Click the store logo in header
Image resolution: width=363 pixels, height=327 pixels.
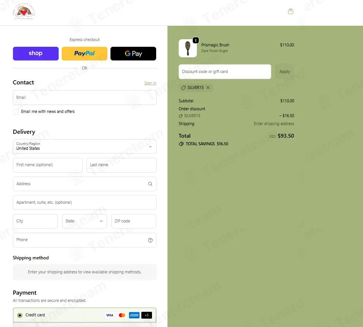pos(24,11)
